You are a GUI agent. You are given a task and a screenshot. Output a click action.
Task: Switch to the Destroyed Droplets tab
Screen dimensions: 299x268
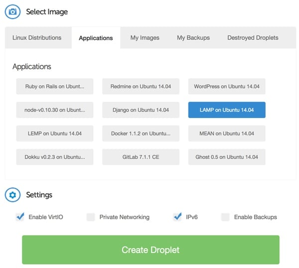click(x=253, y=38)
